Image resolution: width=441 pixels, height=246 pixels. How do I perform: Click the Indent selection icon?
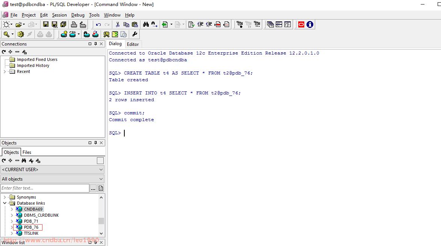200,24
